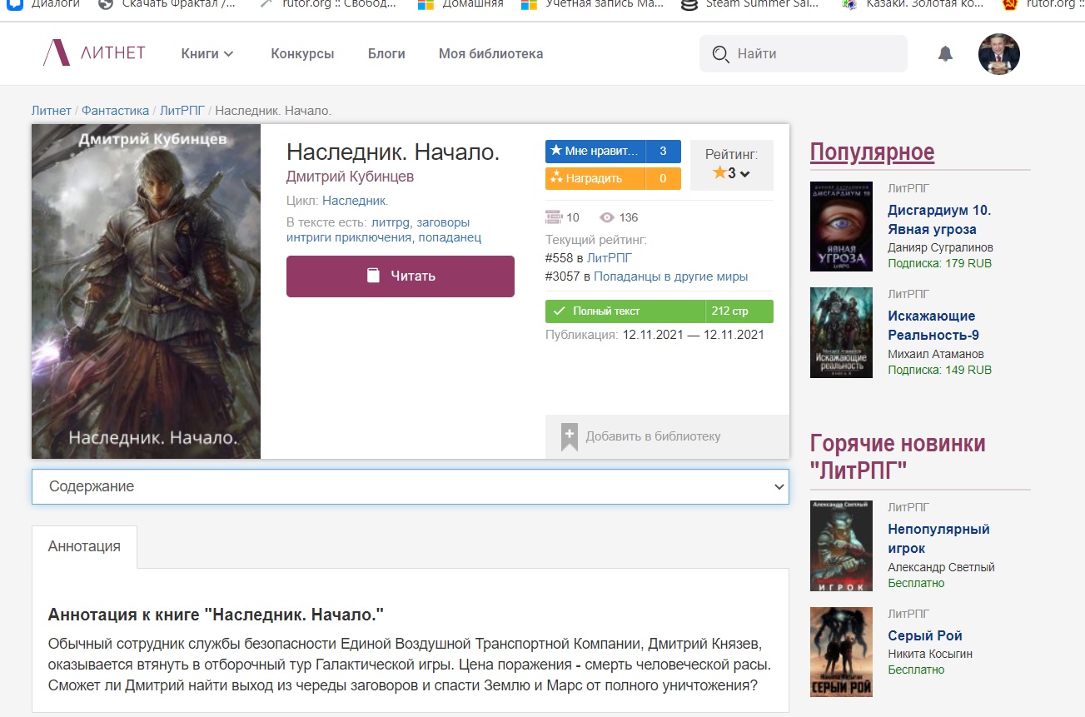
Task: Open ЛитРПГ rating link #558
Action: coord(610,258)
